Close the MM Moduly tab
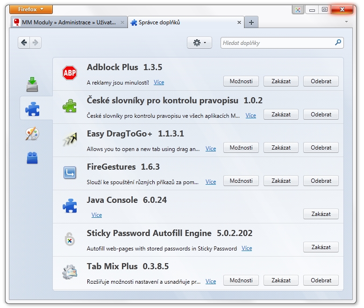Screen dimensions: 364x308 122,22
